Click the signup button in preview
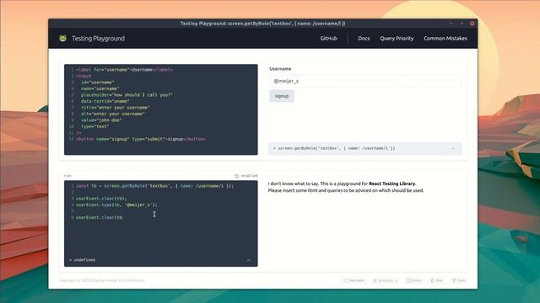540x303 pixels. [282, 96]
